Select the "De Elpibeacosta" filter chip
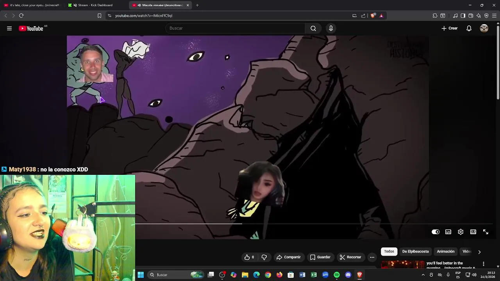The width and height of the screenshot is (500, 281). [x=415, y=252]
